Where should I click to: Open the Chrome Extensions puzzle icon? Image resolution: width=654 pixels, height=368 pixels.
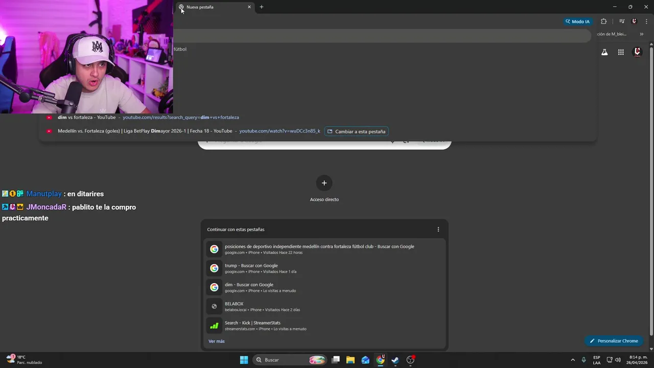[603, 21]
